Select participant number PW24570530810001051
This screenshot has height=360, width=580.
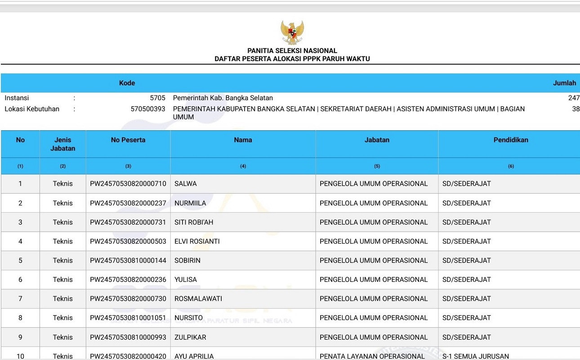[x=128, y=318]
